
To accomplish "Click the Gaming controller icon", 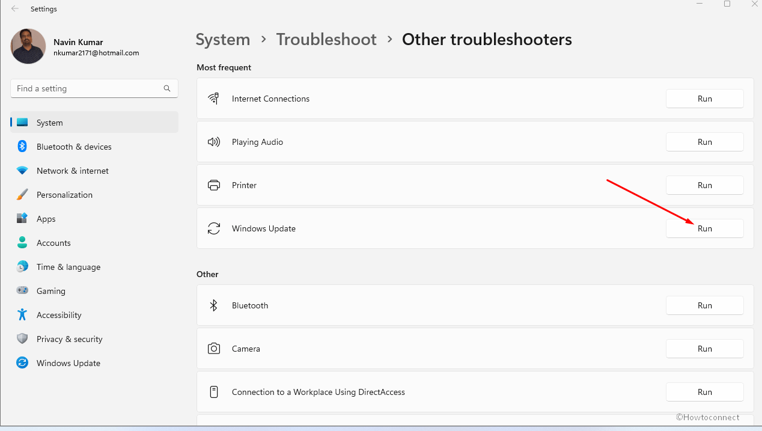I will 22,291.
